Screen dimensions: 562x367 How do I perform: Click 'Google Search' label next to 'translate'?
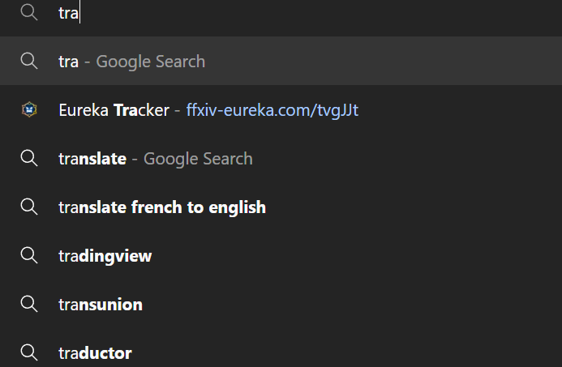198,159
